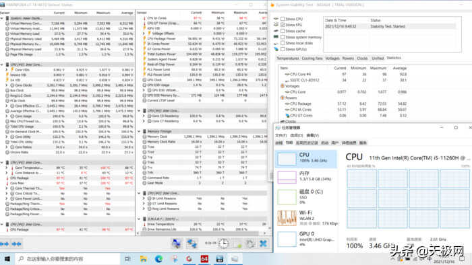Expand Core Usage row in HWiNFO
This screenshot has height=265, width=472.
(x=7, y=116)
